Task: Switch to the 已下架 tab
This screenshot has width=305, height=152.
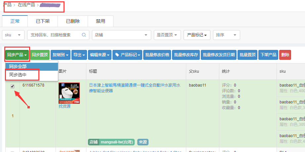Action: pos(43,21)
